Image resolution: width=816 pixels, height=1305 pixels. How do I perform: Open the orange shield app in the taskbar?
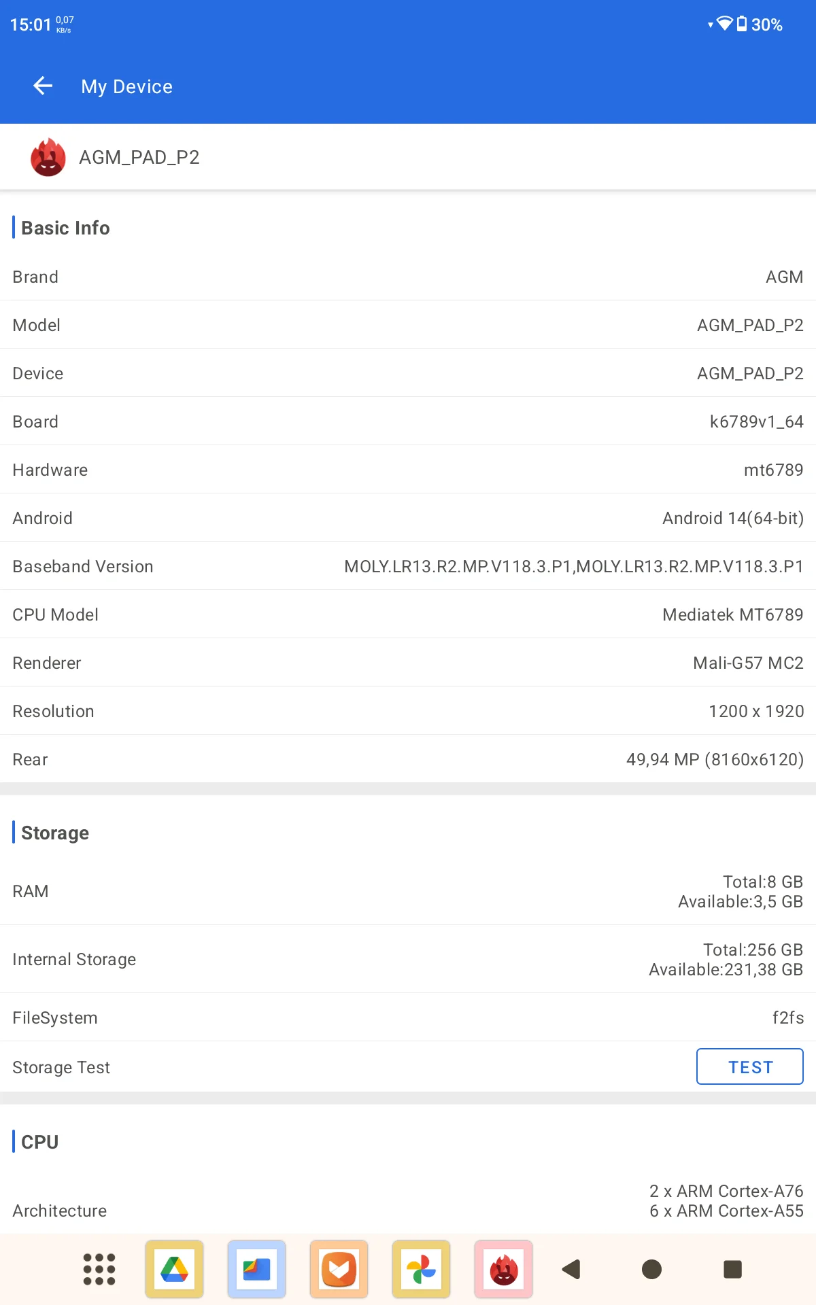click(339, 1269)
